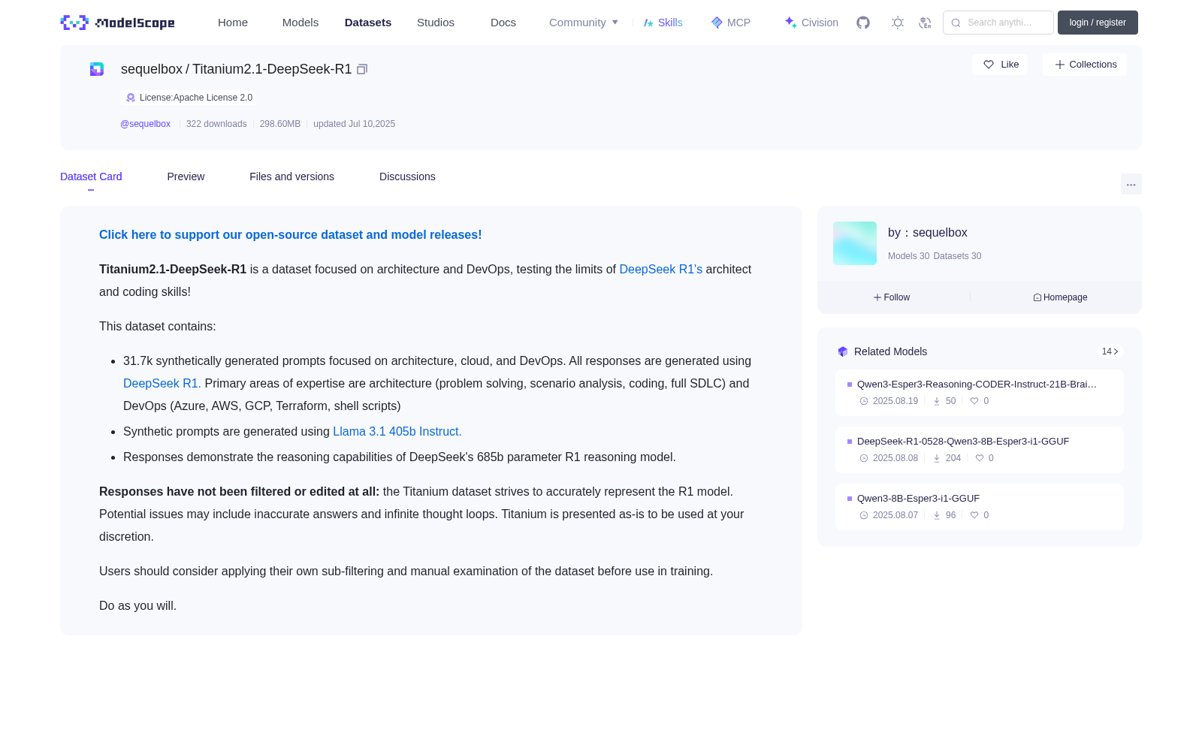
Task: Click the sequelbox gradient profile thumbnail
Action: click(855, 243)
